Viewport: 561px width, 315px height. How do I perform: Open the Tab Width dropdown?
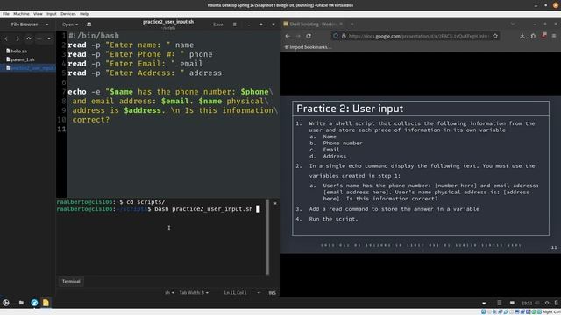[x=194, y=293]
